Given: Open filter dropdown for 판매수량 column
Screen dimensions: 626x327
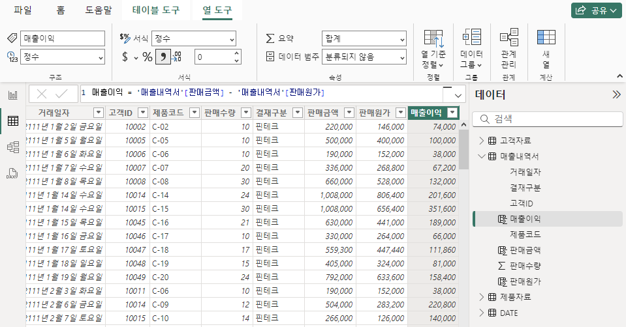Looking at the screenshot, I should point(246,113).
